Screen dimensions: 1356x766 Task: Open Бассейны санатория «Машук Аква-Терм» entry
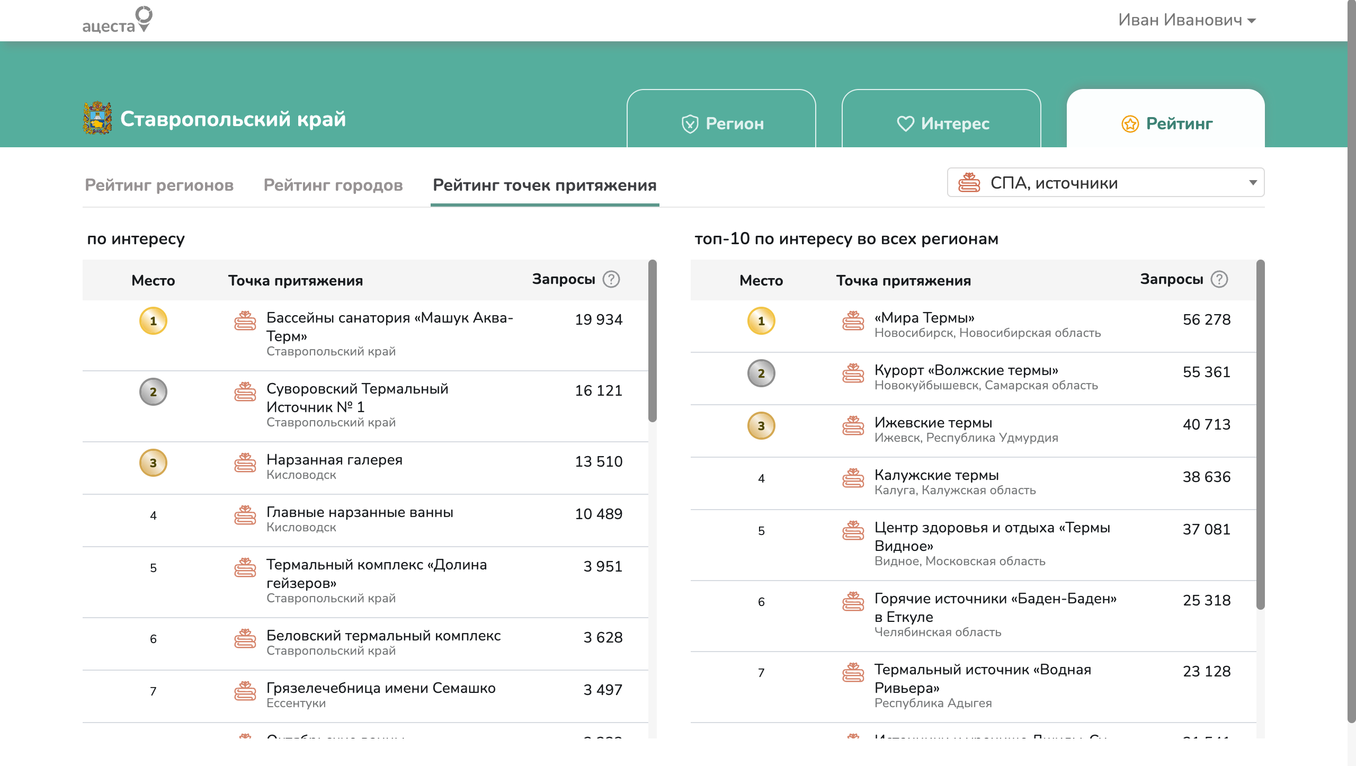(390, 327)
